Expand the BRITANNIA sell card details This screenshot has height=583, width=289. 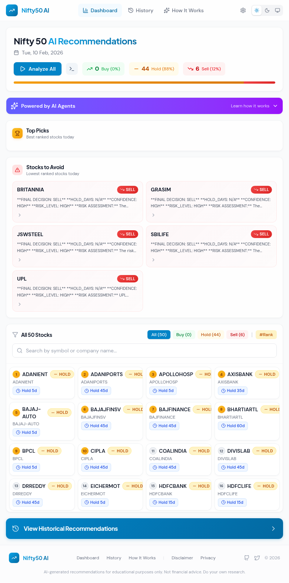tap(19, 215)
